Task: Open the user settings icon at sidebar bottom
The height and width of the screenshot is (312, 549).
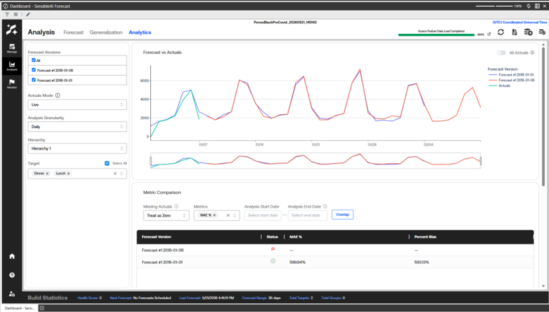Action: 12,294
